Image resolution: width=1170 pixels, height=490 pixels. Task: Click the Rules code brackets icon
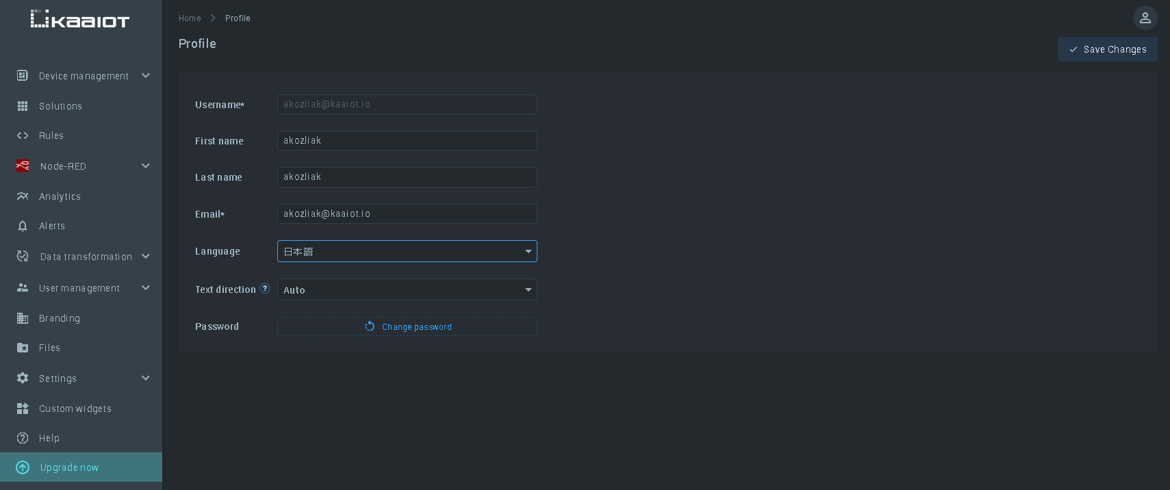pyautogui.click(x=23, y=136)
